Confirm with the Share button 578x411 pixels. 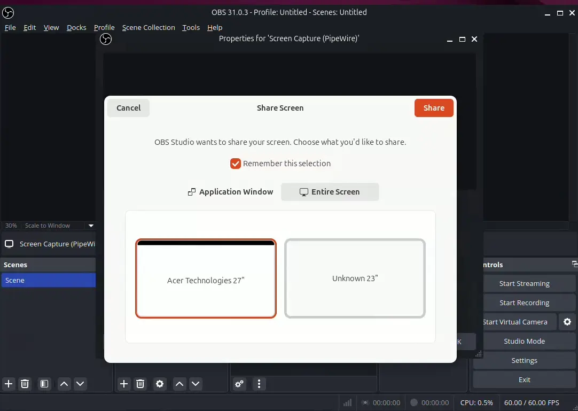coord(434,108)
